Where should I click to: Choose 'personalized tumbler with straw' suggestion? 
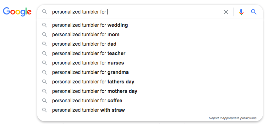click(x=150, y=110)
